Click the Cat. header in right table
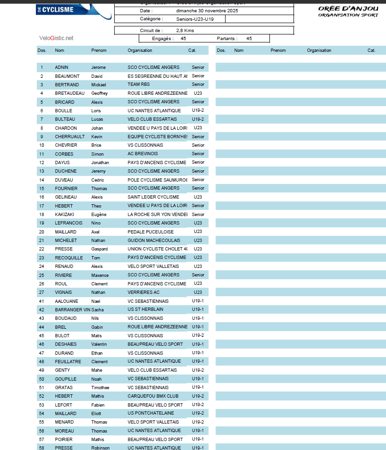 point(371,50)
